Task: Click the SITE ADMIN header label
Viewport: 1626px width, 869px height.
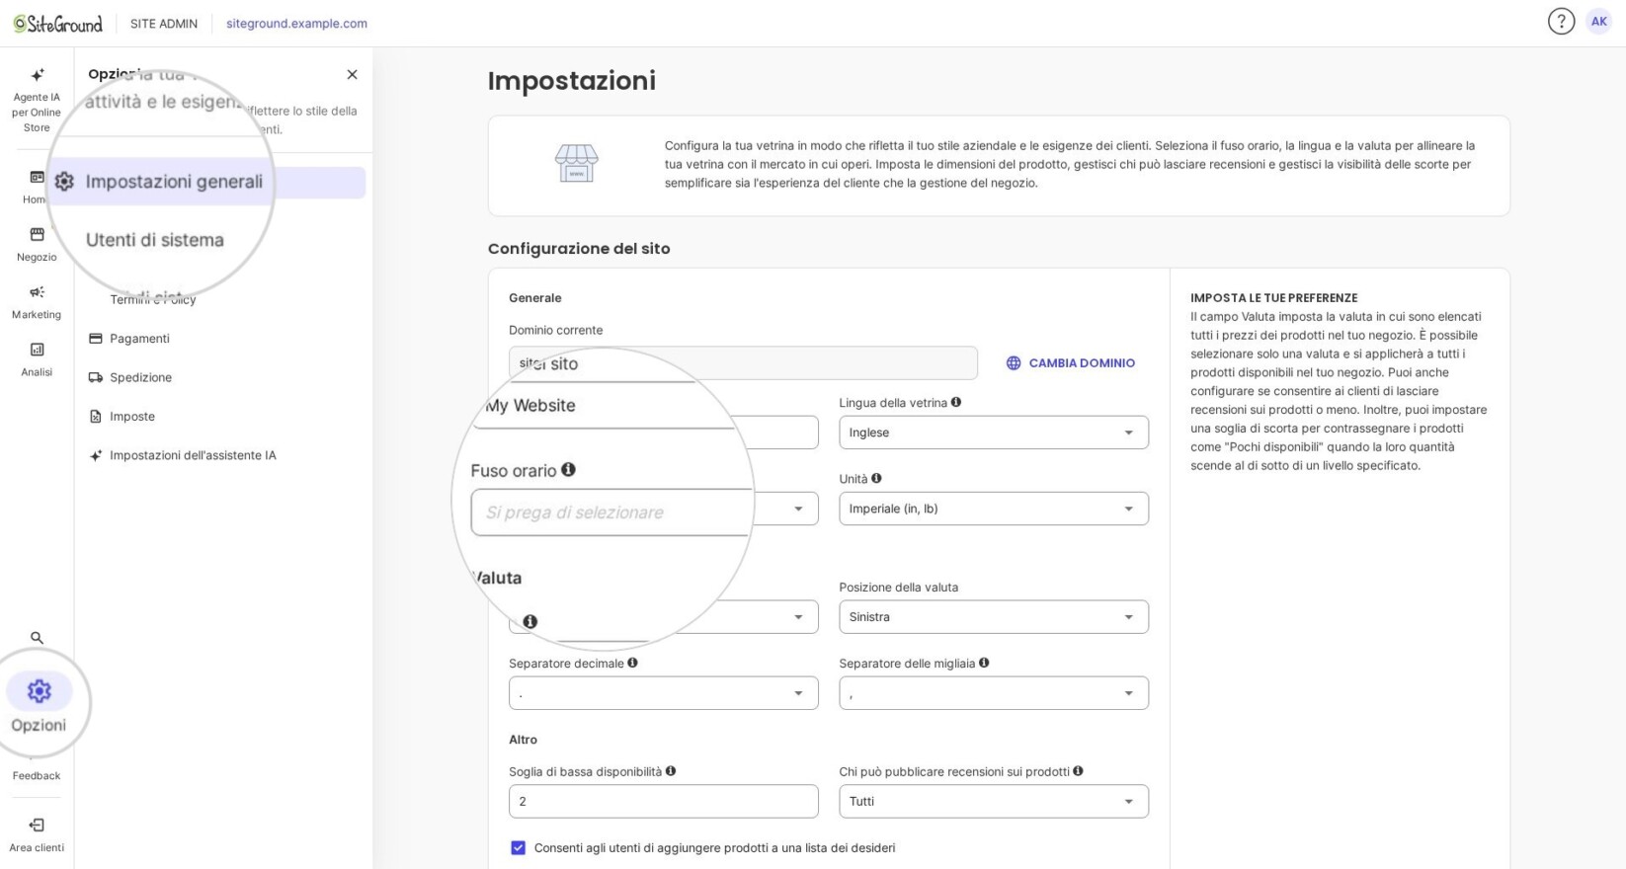Action: tap(164, 23)
